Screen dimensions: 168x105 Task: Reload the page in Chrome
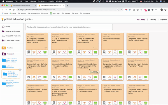tap(10, 10)
